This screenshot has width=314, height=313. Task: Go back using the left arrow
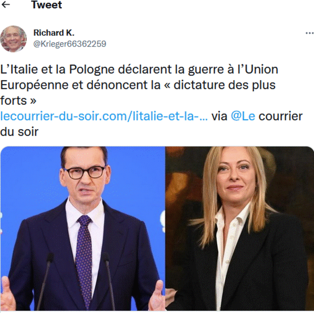[6, 5]
